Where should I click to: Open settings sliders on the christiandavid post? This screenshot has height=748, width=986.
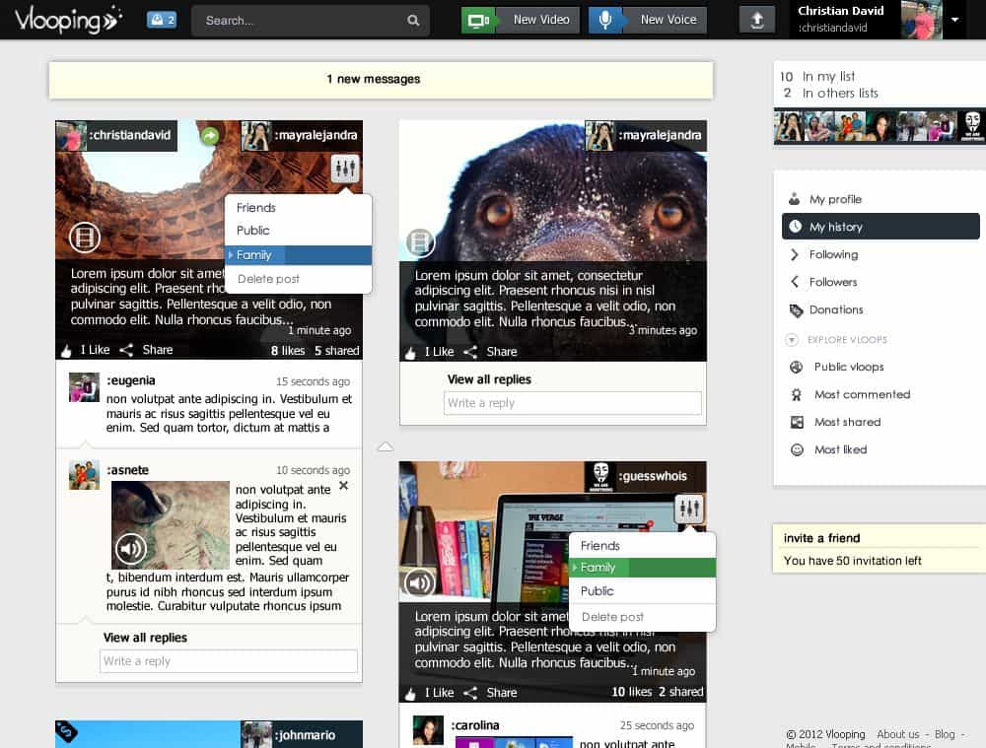(x=344, y=168)
